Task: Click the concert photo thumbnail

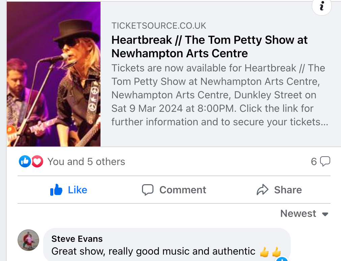Action: [54, 74]
